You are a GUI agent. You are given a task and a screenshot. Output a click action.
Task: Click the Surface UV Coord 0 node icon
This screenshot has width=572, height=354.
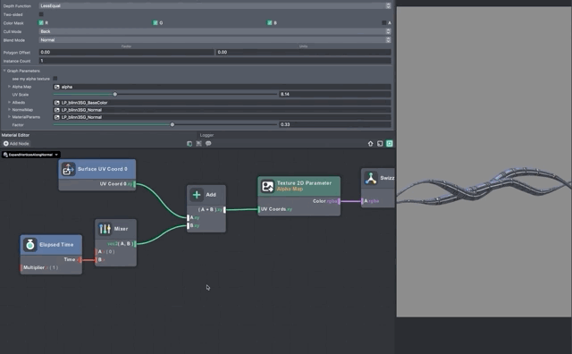(68, 169)
